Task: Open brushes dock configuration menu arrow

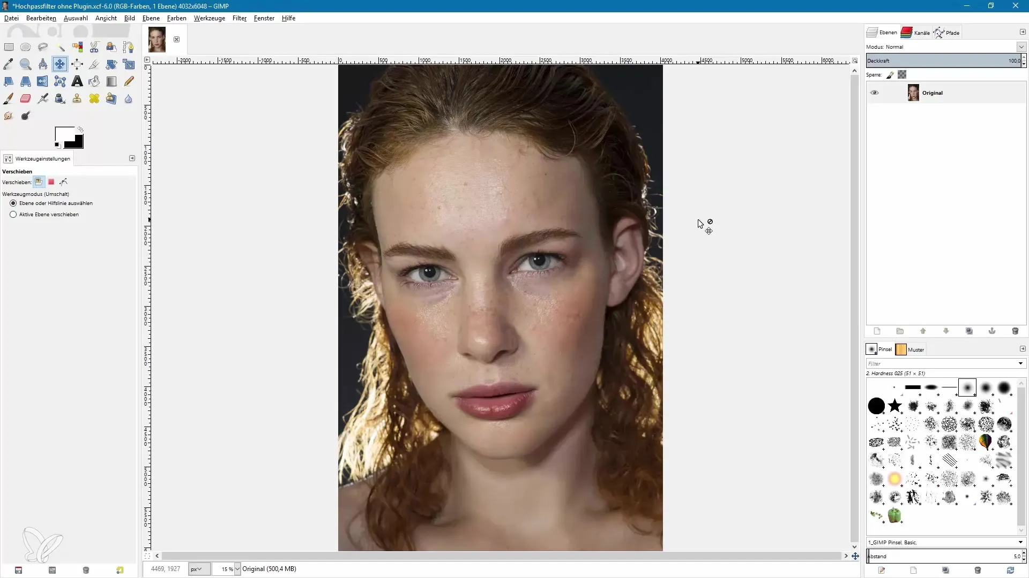Action: click(1023, 349)
